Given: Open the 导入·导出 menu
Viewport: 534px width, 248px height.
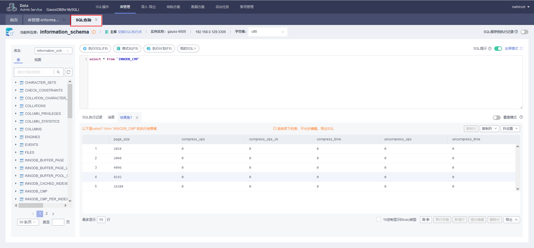Looking at the screenshot, I should coord(148,7).
